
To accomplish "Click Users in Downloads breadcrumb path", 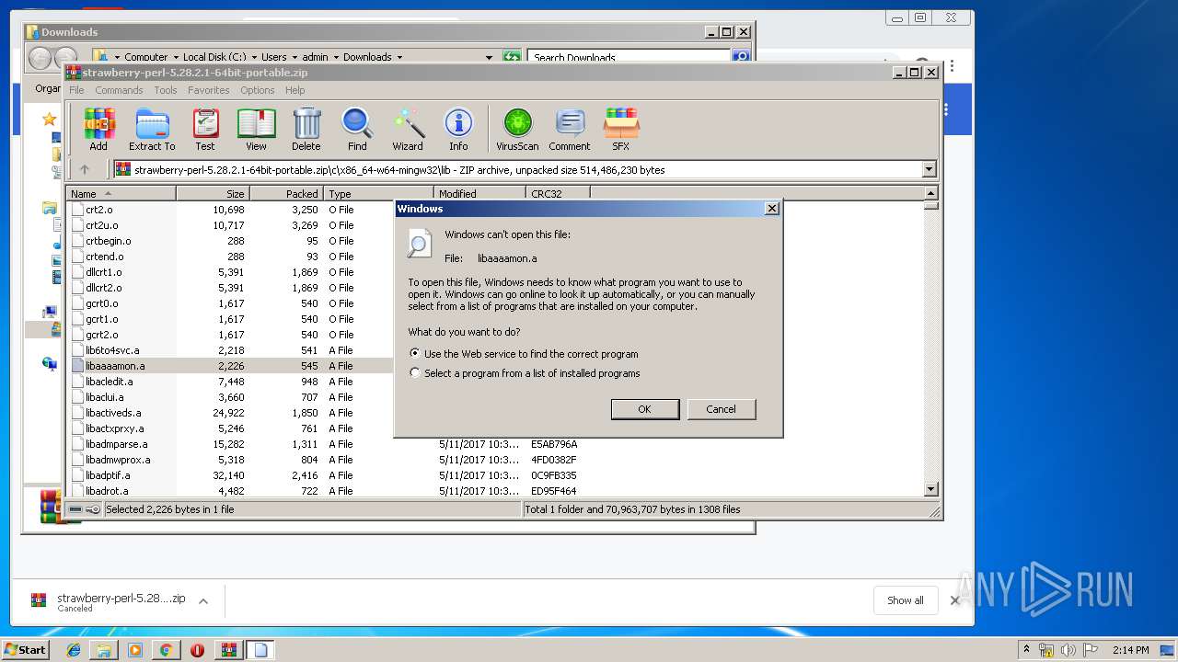I will click(x=274, y=57).
